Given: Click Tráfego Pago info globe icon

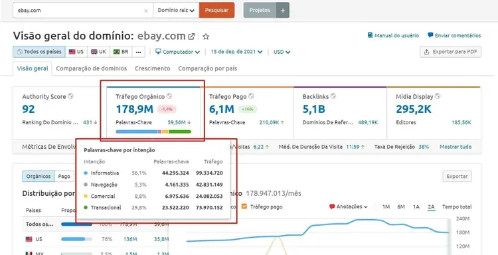Looking at the screenshot, I should pyautogui.click(x=251, y=96).
